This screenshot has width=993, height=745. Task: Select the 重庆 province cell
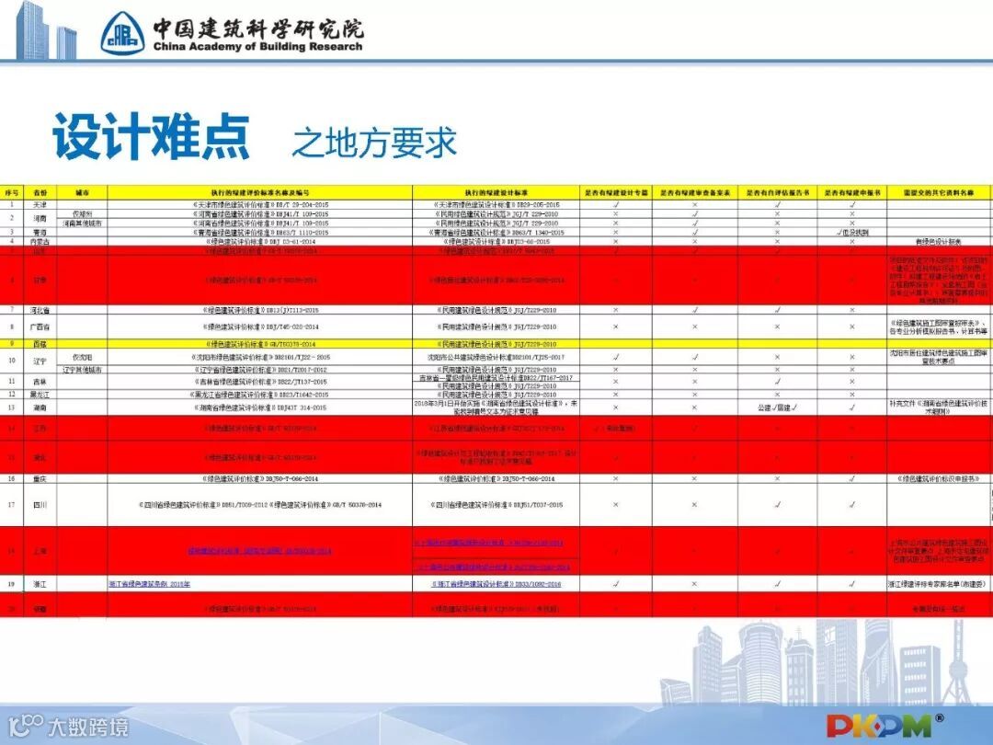point(40,478)
